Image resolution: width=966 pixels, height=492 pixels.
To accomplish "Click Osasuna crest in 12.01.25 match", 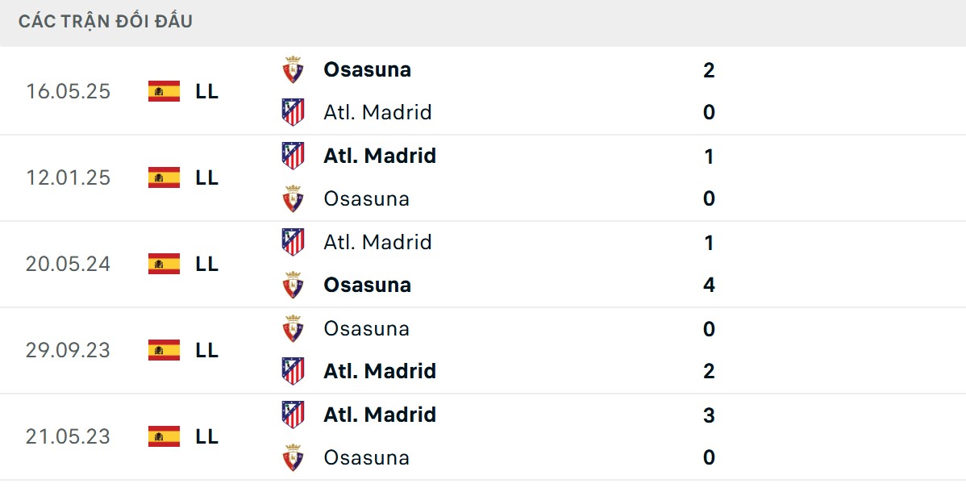I will (293, 198).
